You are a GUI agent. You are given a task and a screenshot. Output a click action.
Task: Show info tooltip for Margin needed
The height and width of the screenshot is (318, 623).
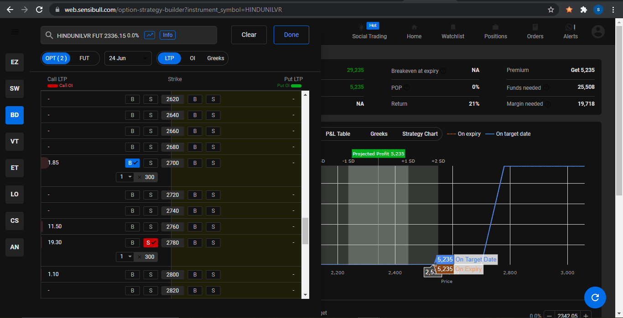tap(548, 104)
